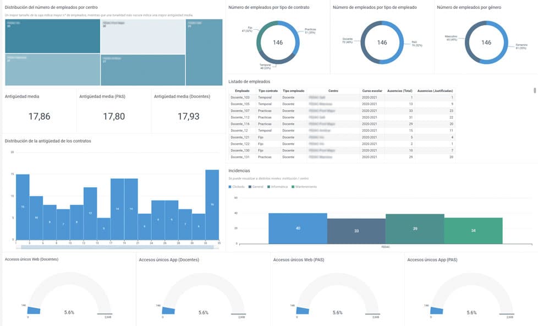Image resolution: width=538 pixels, height=326 pixels.
Task: Select the Docente_103 cell
Action: (x=240, y=97)
